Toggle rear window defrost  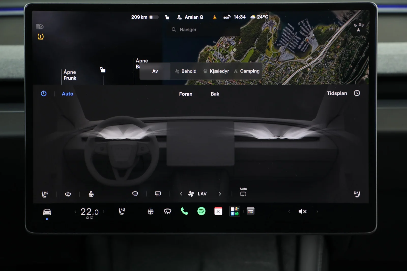pyautogui.click(x=158, y=194)
